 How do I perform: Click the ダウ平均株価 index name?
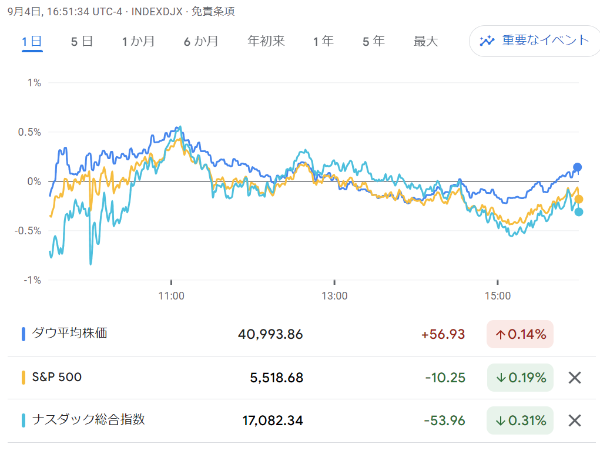pyautogui.click(x=70, y=333)
